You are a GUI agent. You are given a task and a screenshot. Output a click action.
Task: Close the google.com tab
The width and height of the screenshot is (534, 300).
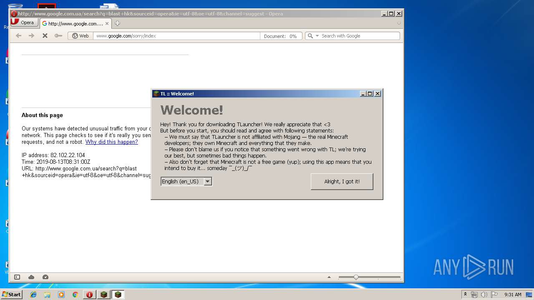coord(107,24)
